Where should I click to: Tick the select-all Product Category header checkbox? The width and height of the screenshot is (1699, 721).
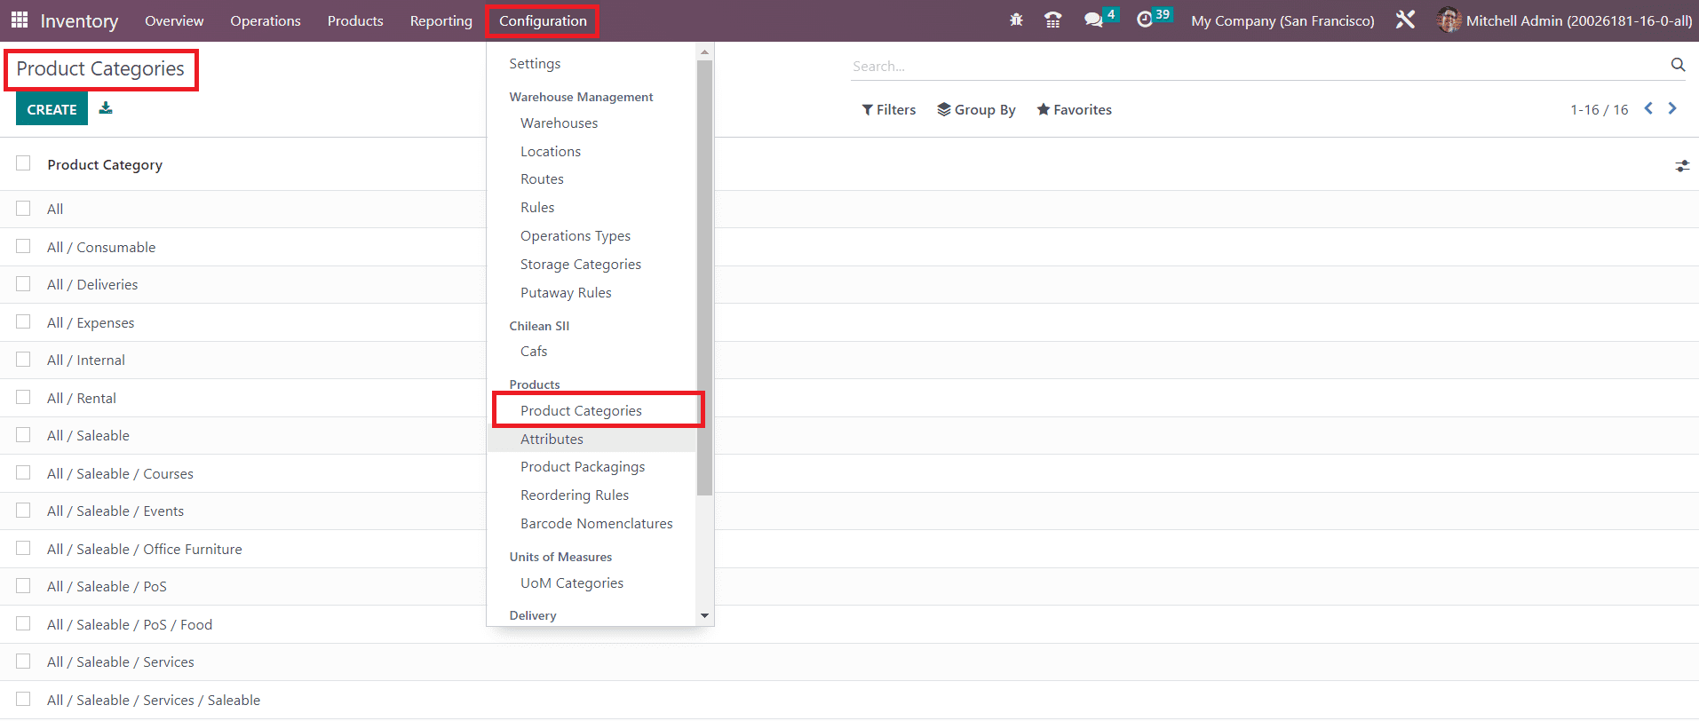pos(23,163)
